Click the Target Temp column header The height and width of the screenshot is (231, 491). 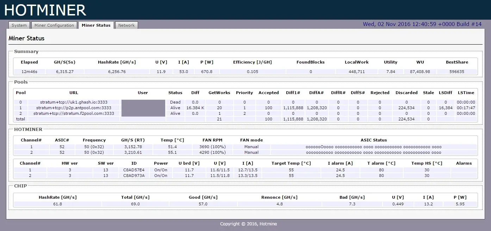(291, 163)
